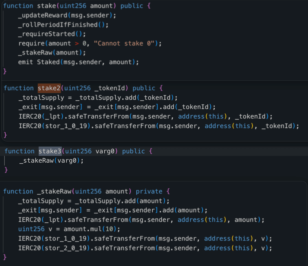This screenshot has height=266, width=308.
Task: Click the stake function name in first block
Action: (x=45, y=6)
